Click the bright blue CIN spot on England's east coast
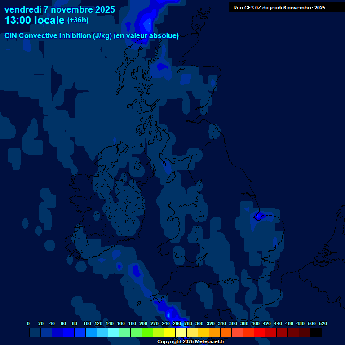This screenshot has height=345, width=345. [258, 216]
